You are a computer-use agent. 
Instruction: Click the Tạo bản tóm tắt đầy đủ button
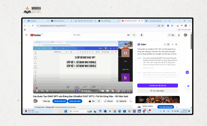[x=157, y=85]
